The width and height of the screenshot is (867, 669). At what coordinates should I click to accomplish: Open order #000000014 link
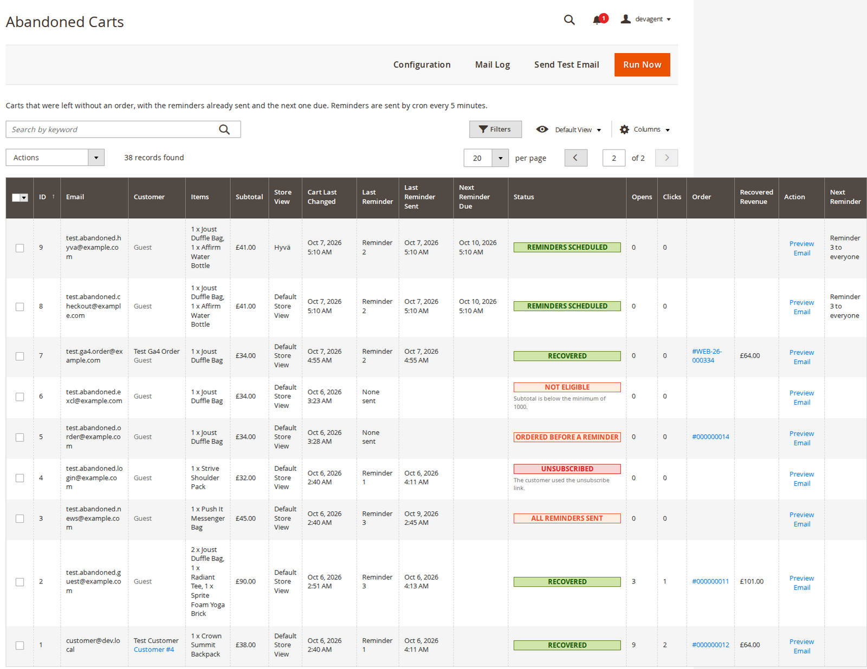(x=710, y=437)
